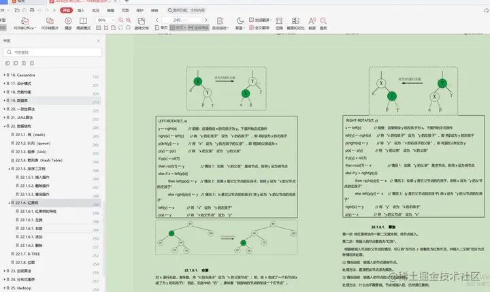Image resolution: width=490 pixels, height=292 pixels.
Task: Click the PDF转Office converter icon
Action: point(24,21)
